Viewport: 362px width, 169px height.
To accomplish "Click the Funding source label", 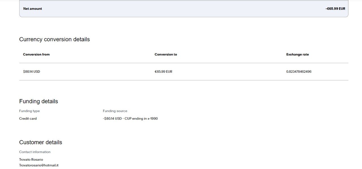I will click(115, 111).
